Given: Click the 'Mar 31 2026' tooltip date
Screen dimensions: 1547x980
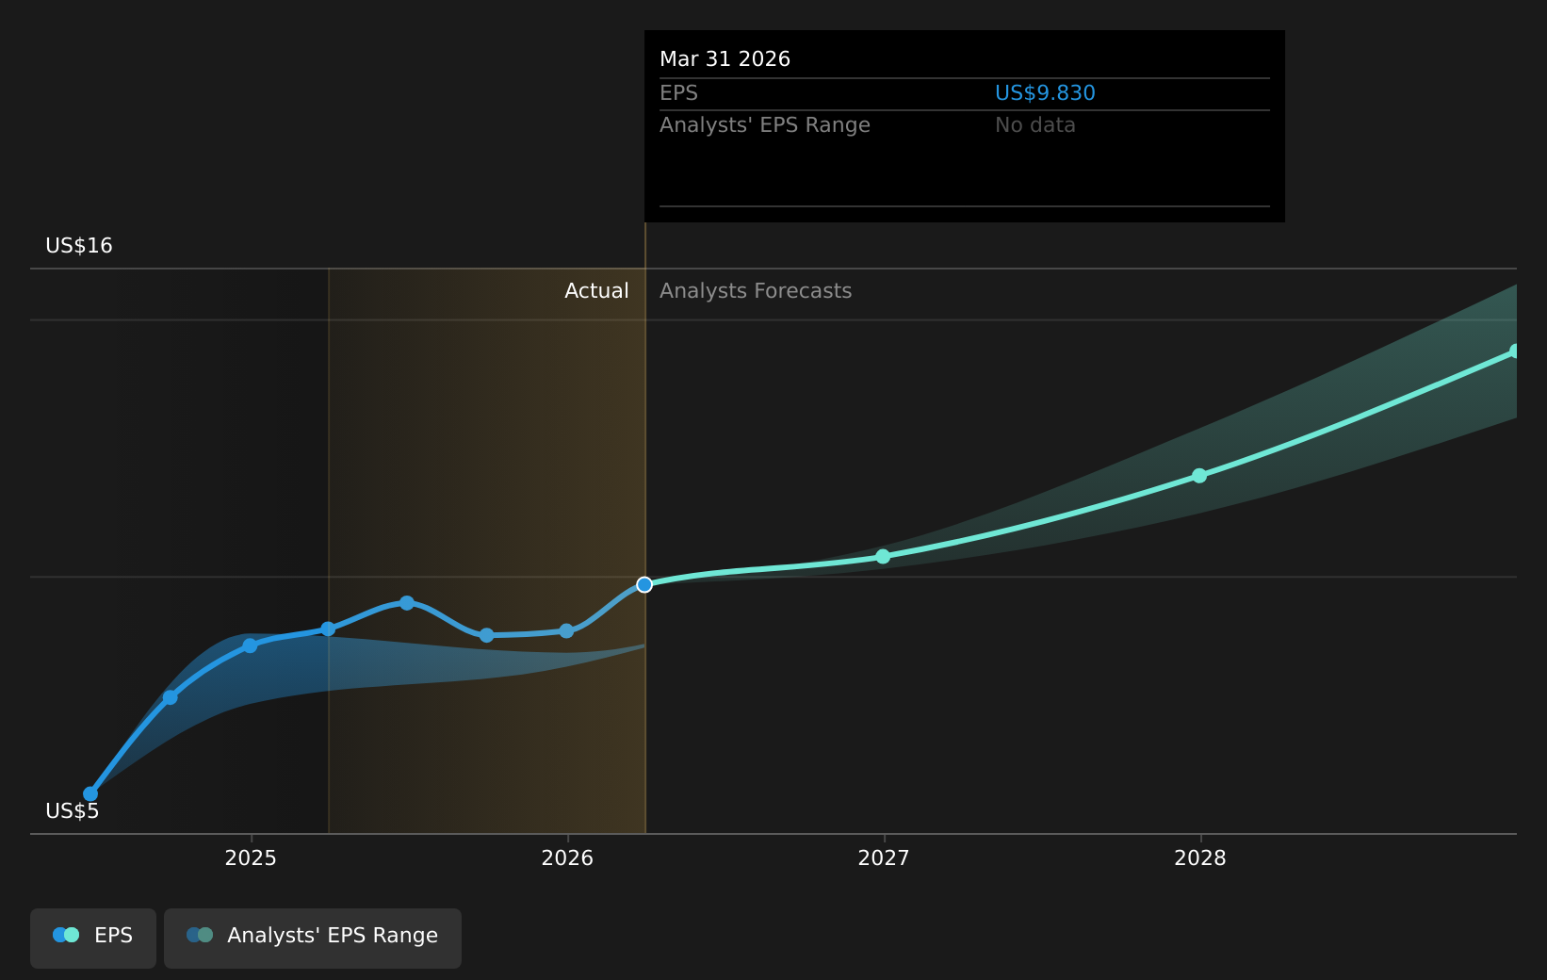Looking at the screenshot, I should 725,58.
